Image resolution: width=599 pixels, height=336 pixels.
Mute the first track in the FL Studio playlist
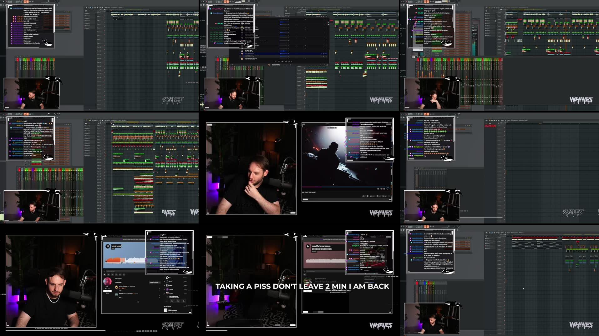[505, 237]
